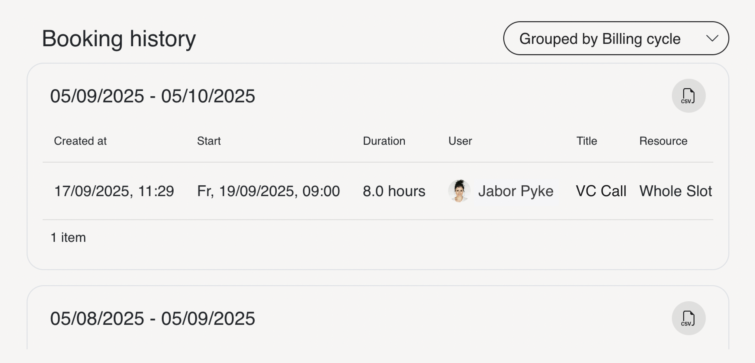Click the User column header
The width and height of the screenshot is (755, 363).
460,141
